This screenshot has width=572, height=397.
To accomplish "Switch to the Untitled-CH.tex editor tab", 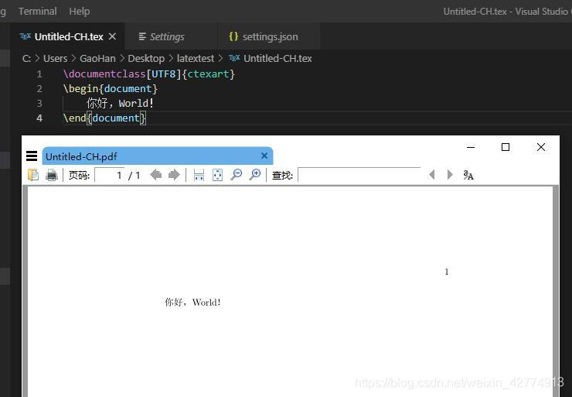I will point(69,37).
